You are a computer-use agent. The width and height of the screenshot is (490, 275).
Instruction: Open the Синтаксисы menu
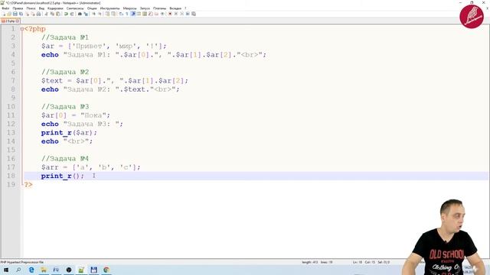pyautogui.click(x=75, y=8)
